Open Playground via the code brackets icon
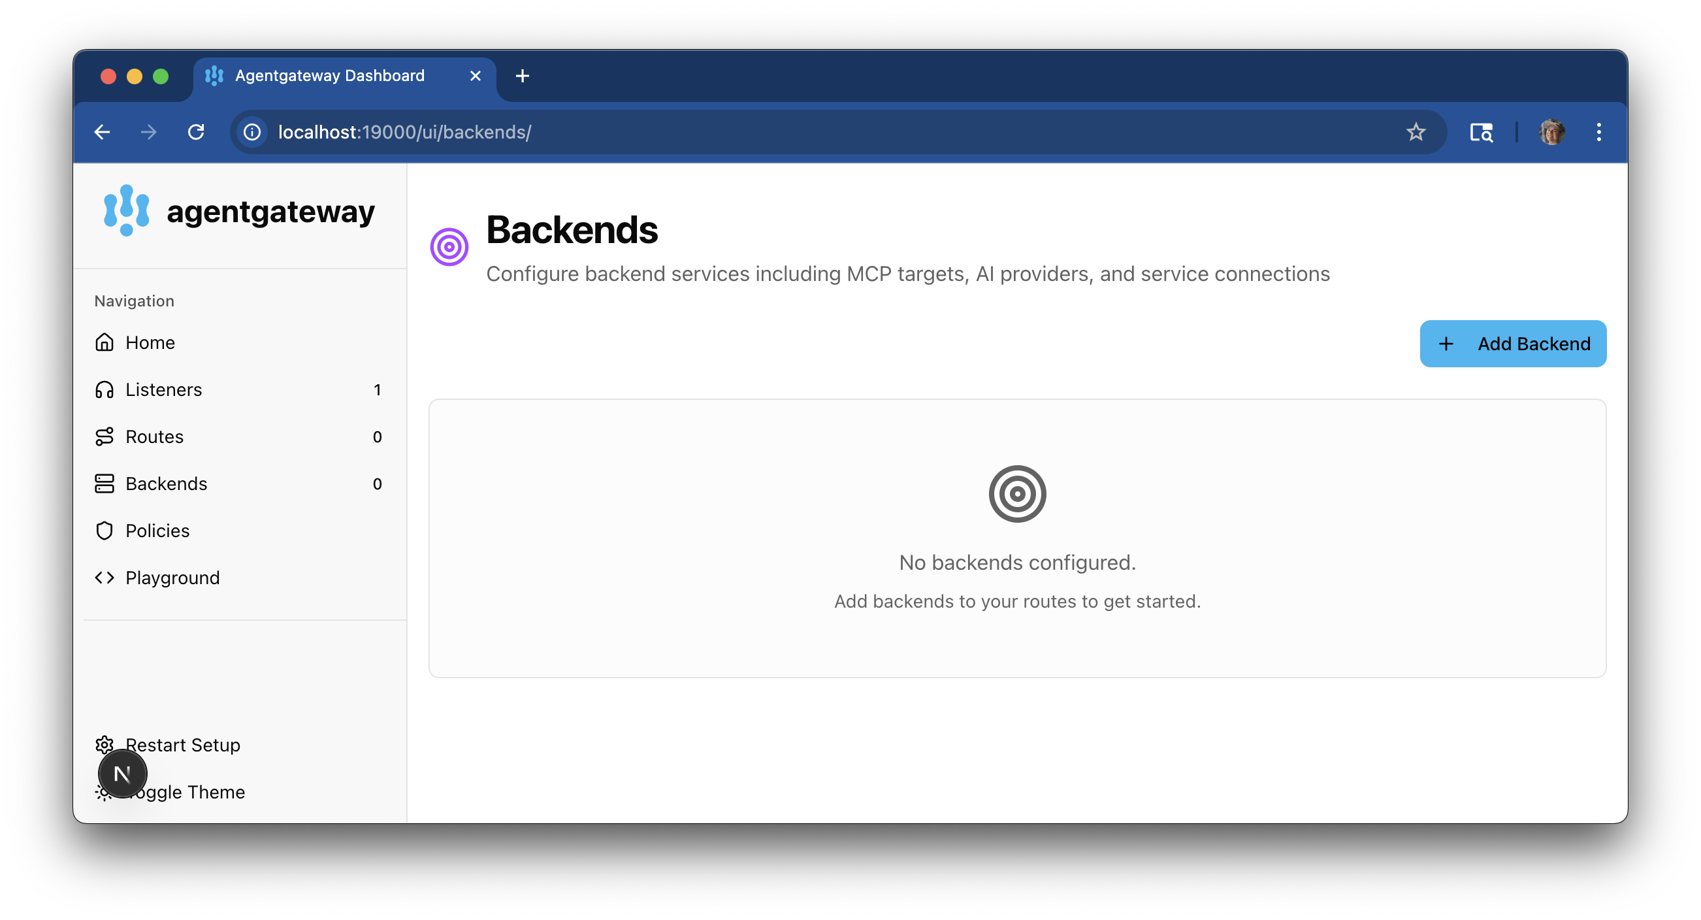This screenshot has width=1701, height=920. tap(105, 578)
